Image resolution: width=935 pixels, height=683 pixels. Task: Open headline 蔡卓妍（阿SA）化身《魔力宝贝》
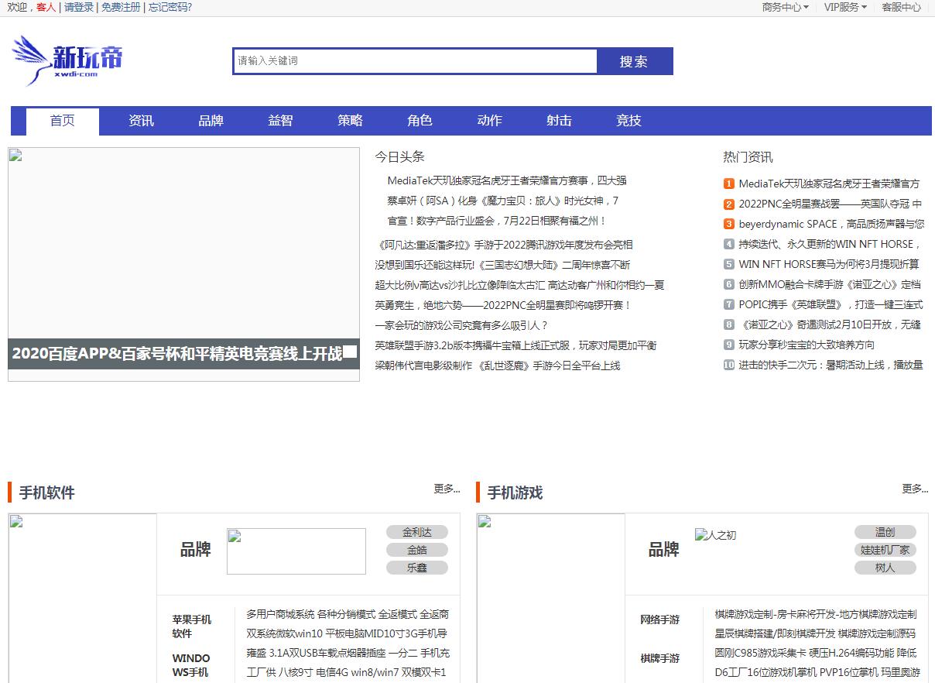pos(503,201)
